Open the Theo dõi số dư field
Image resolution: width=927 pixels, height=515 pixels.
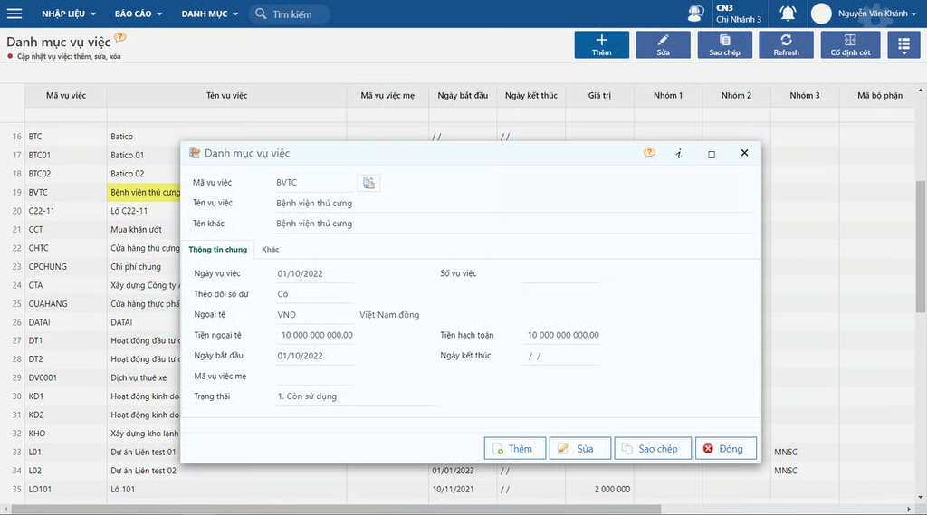pos(314,294)
